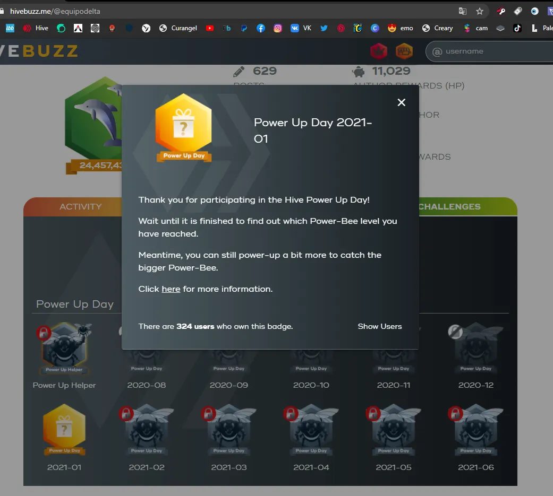Open the round blue C bookmark
The image size is (553, 496).
[x=375, y=28]
